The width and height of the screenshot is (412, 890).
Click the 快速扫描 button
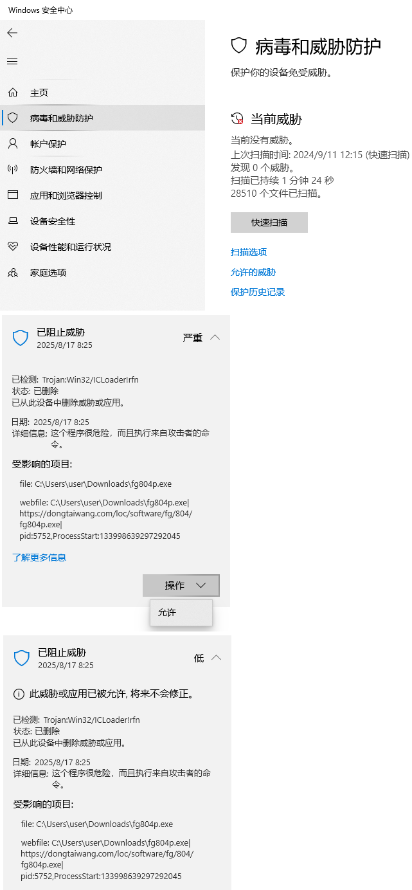[269, 222]
